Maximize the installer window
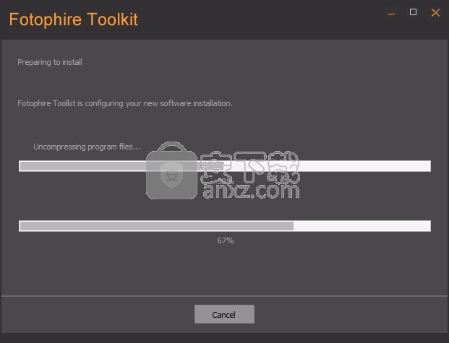The image size is (449, 343). 413,12
